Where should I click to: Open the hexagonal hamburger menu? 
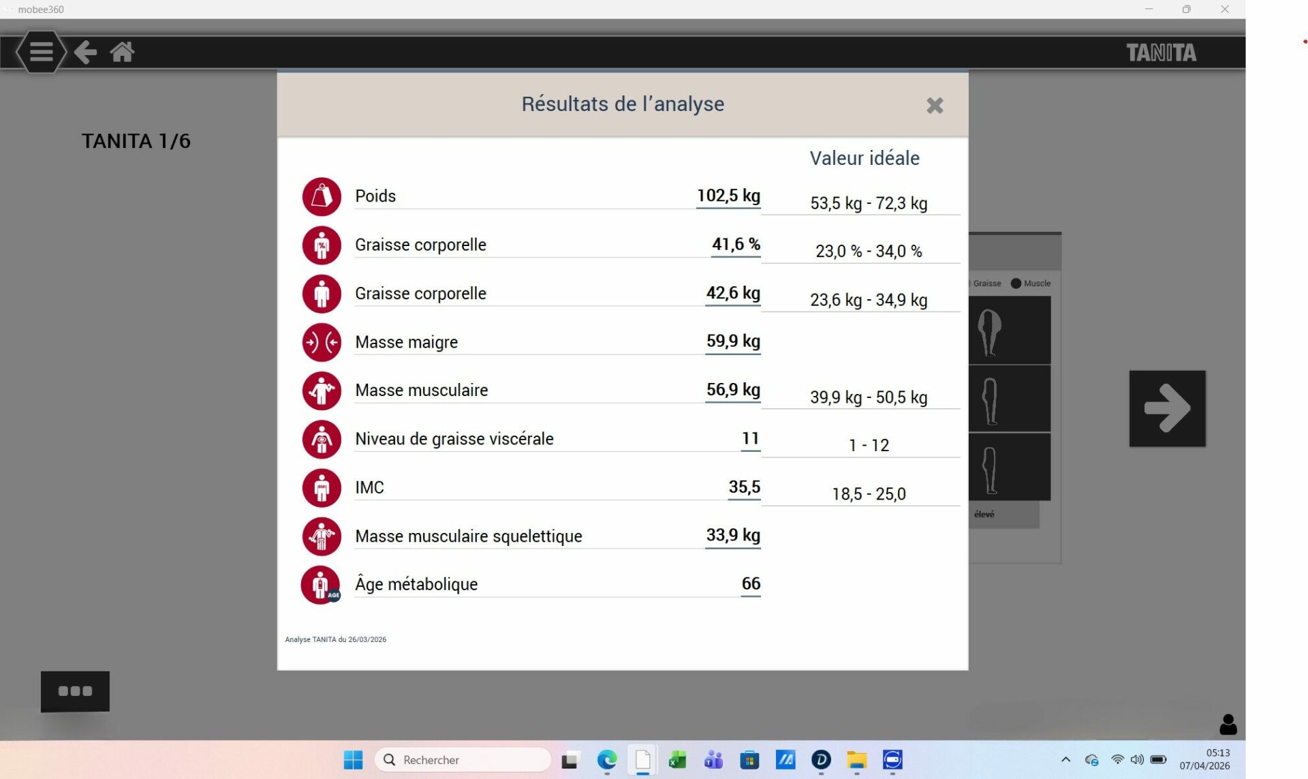[41, 52]
